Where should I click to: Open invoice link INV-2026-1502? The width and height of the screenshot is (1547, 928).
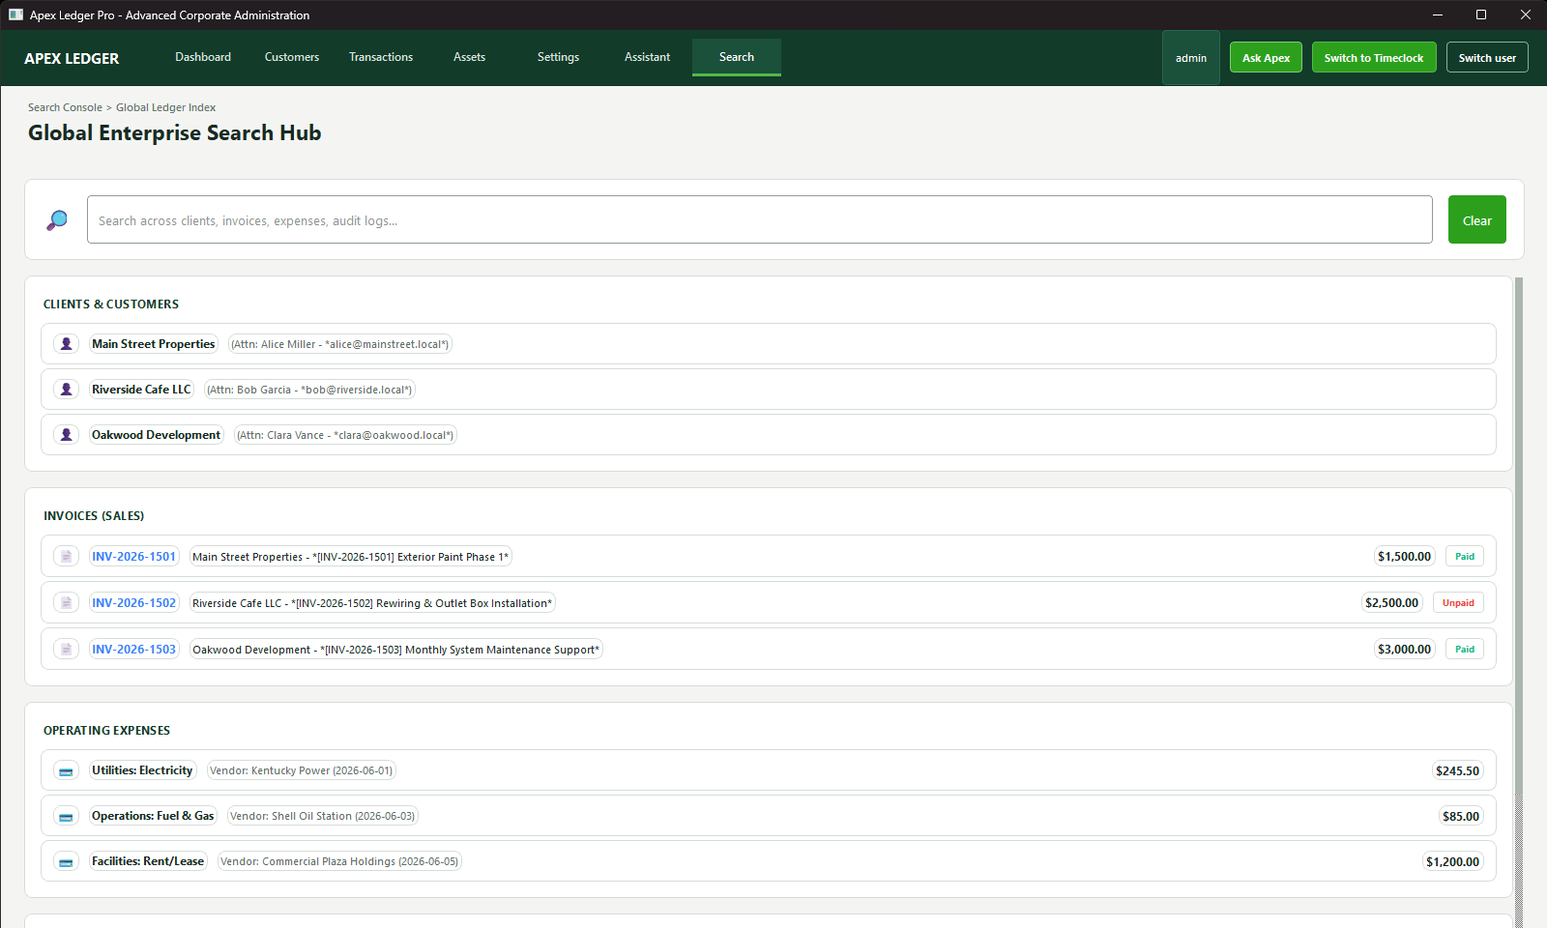[134, 603]
